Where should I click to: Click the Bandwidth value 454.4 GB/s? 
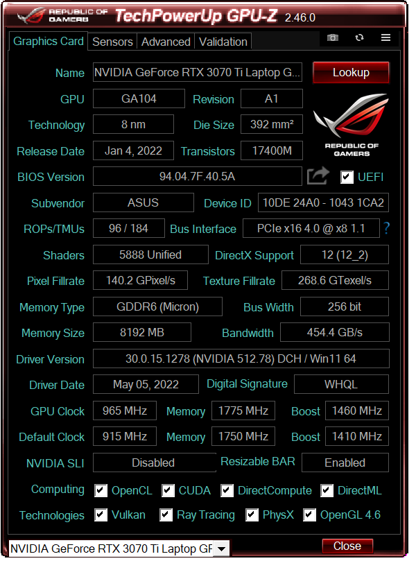coord(335,332)
